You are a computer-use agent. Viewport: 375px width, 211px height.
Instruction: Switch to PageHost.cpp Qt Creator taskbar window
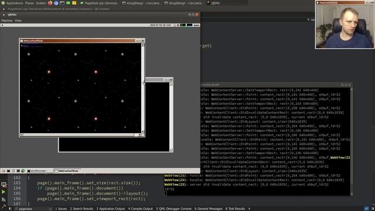(99, 3)
